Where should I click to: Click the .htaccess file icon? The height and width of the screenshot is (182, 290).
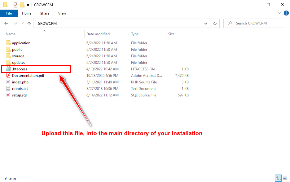click(8, 69)
